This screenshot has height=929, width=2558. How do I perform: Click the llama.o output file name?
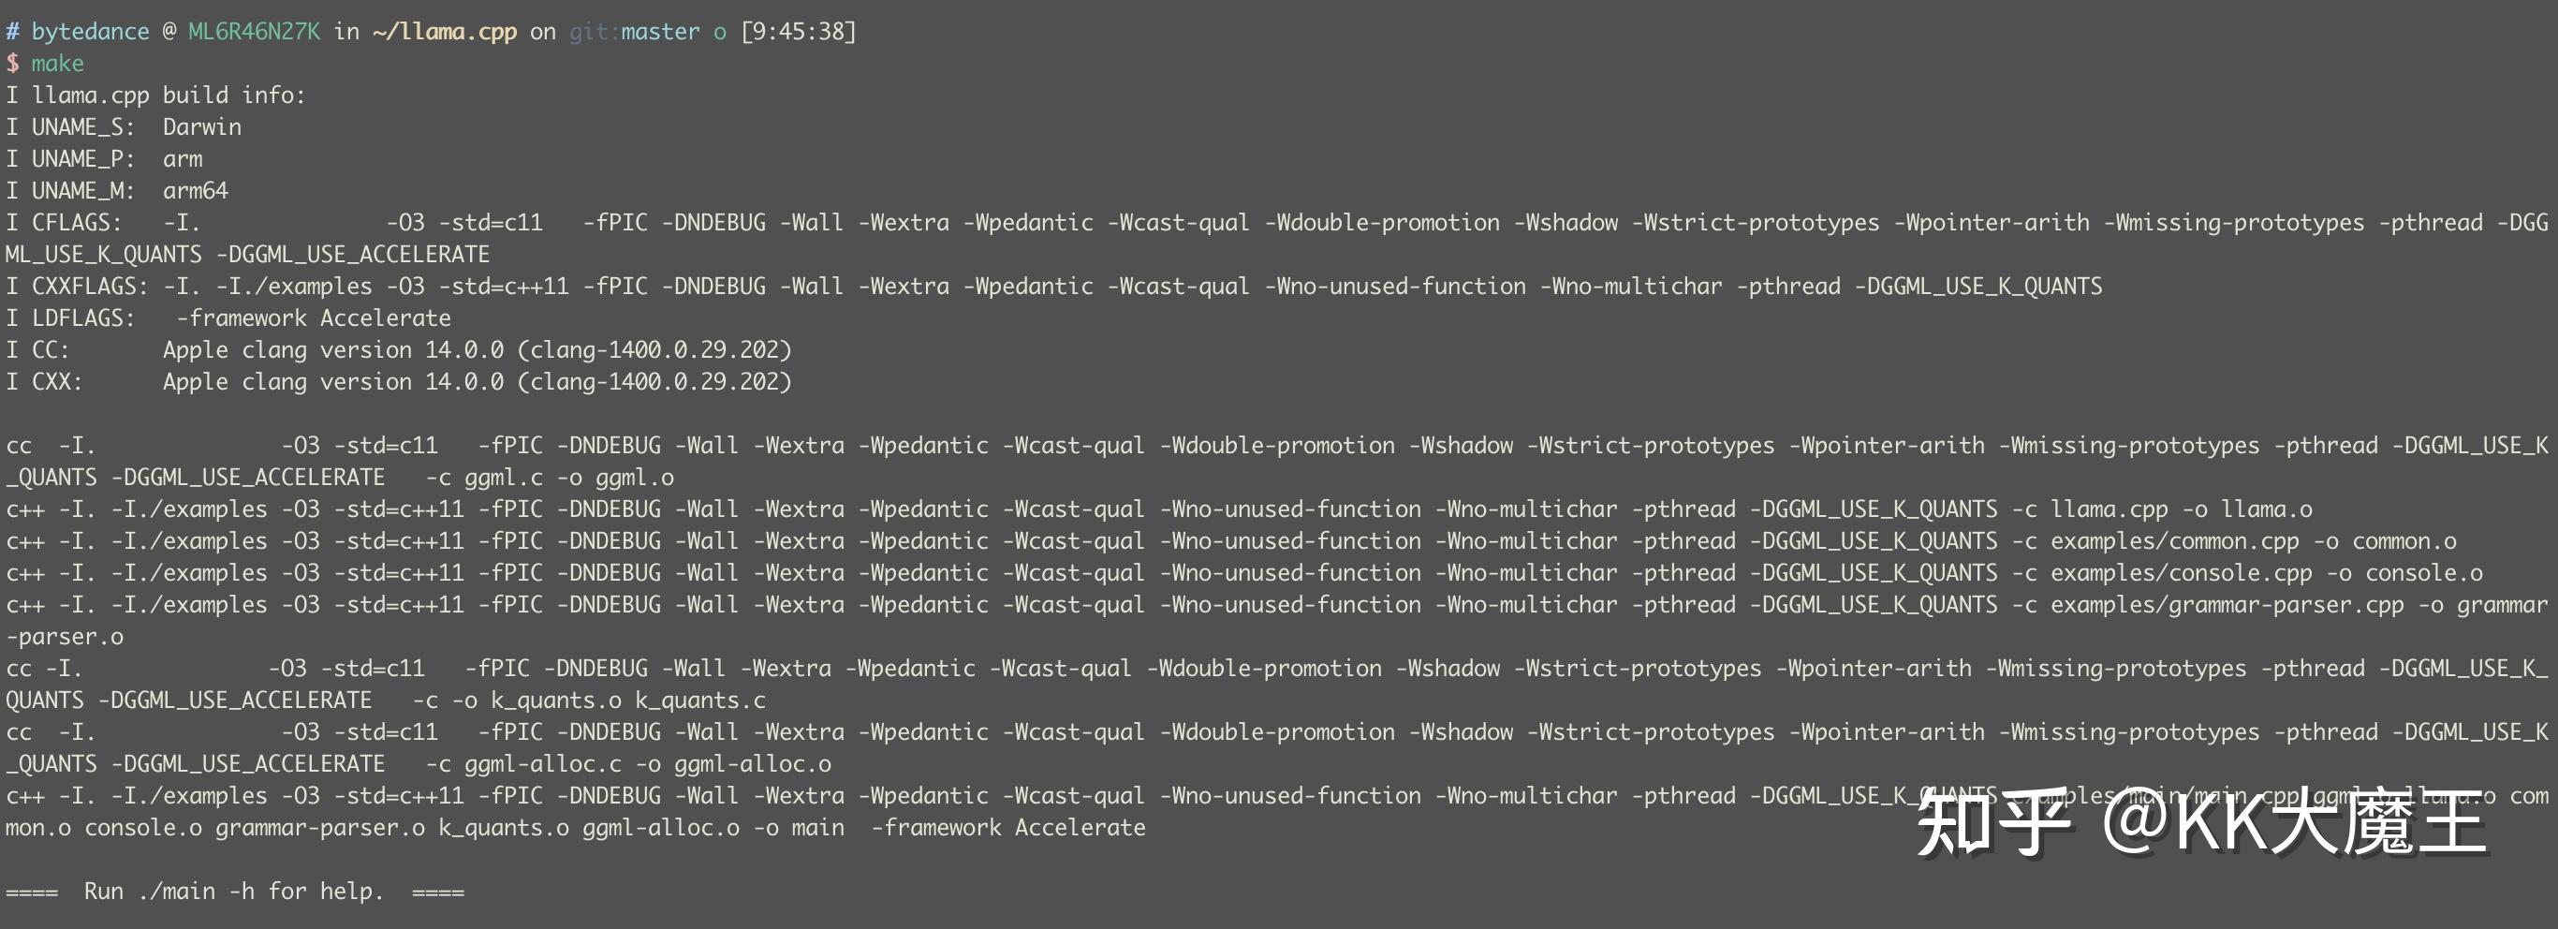(x=2266, y=509)
